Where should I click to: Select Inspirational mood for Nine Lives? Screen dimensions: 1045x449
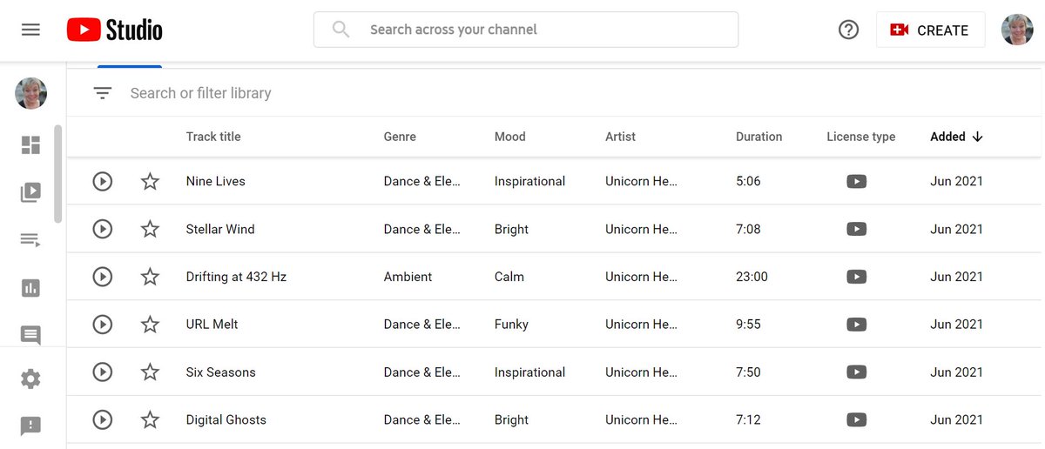[529, 181]
